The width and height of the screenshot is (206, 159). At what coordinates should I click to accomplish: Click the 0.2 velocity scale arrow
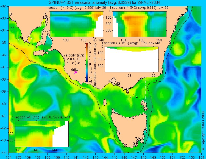pyautogui.click(x=68, y=63)
